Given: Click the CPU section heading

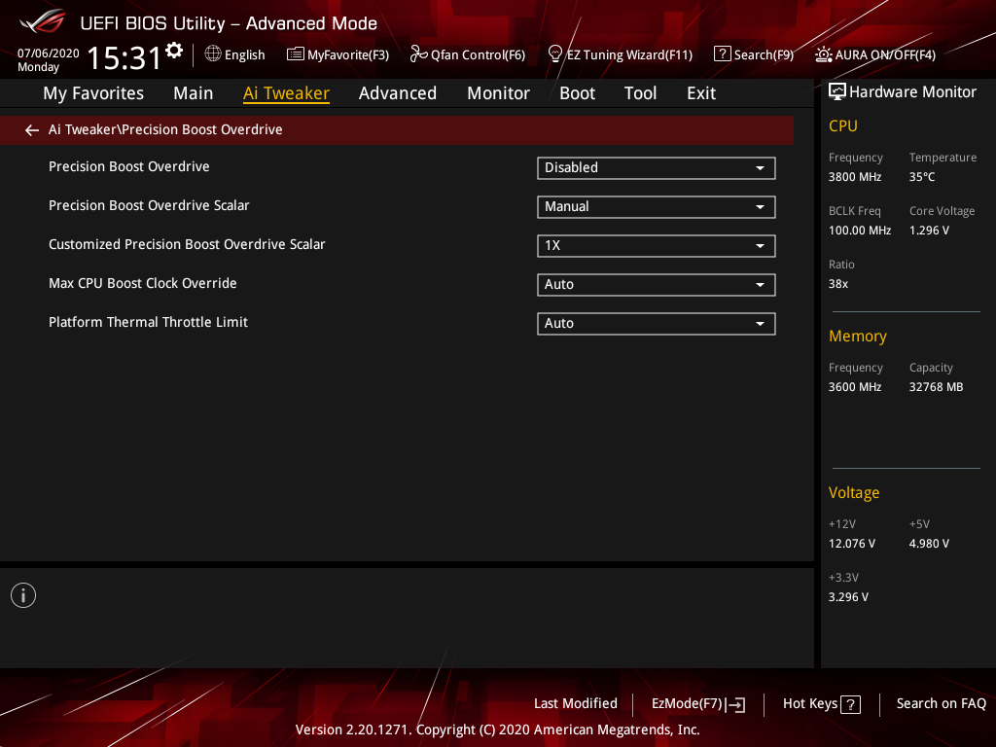Looking at the screenshot, I should tap(843, 125).
